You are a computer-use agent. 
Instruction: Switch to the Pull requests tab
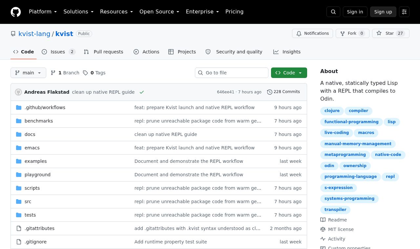click(x=103, y=52)
